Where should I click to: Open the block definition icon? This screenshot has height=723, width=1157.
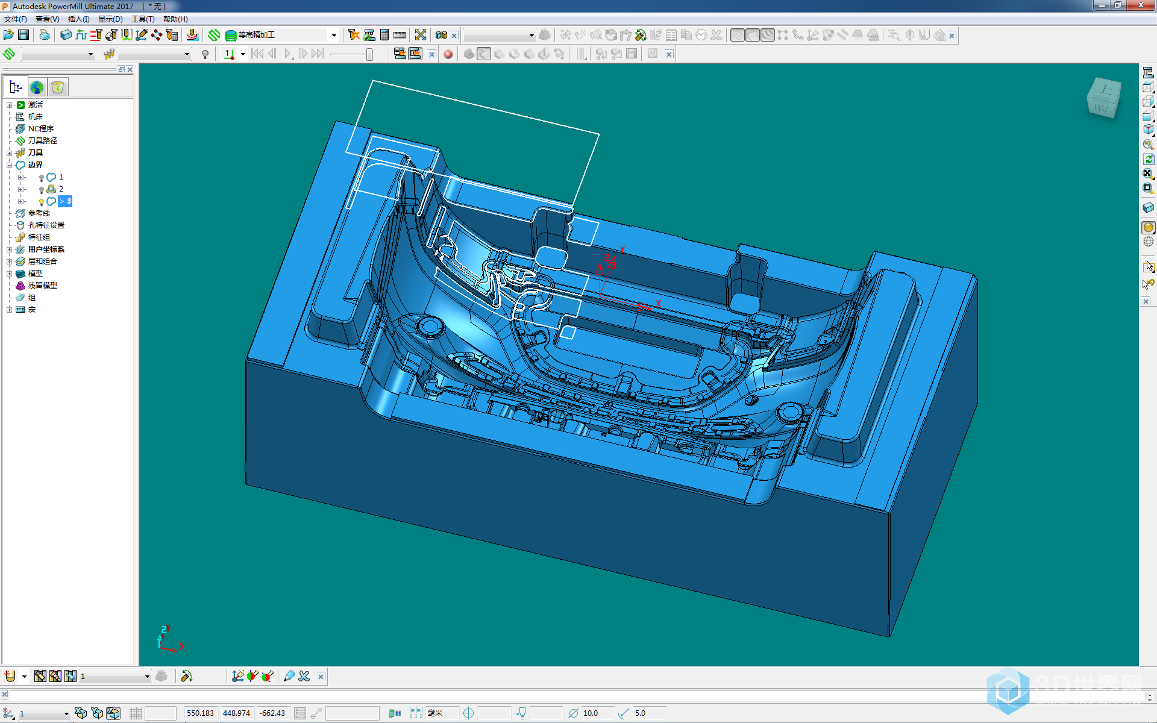point(66,35)
